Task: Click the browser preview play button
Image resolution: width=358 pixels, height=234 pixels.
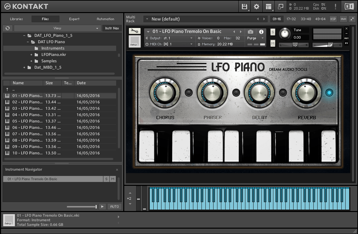Action: [102, 206]
